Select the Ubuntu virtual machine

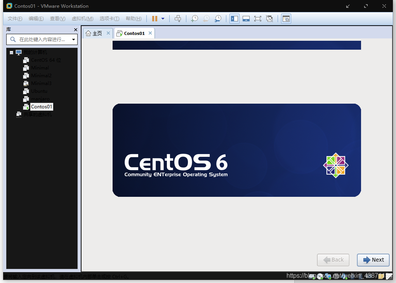(x=39, y=91)
